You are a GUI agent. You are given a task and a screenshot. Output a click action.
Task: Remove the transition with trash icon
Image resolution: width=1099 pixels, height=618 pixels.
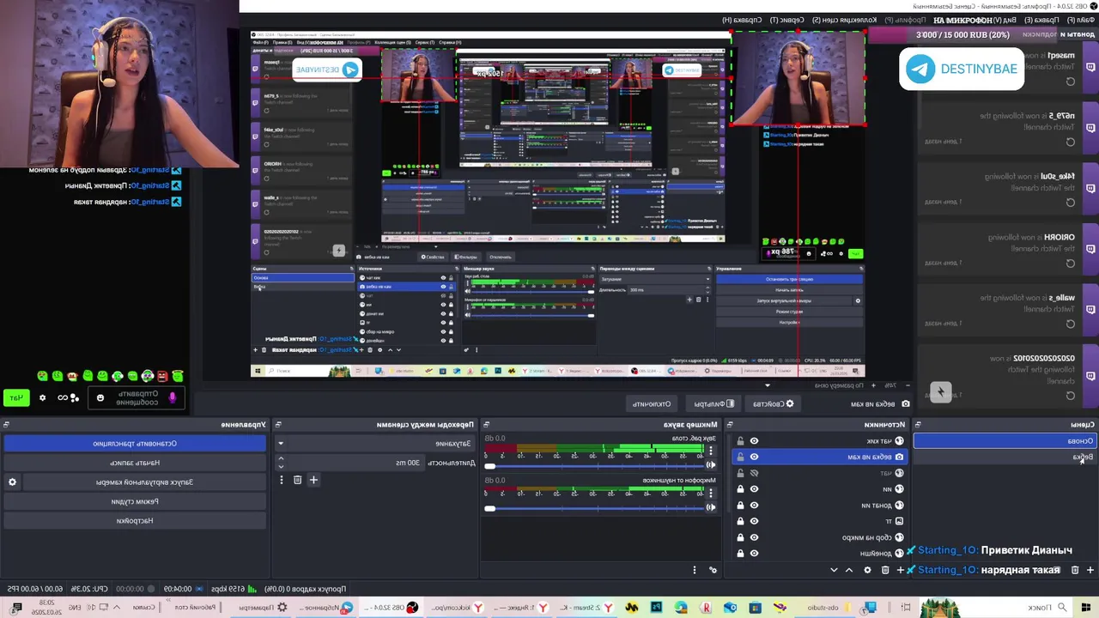tap(297, 480)
